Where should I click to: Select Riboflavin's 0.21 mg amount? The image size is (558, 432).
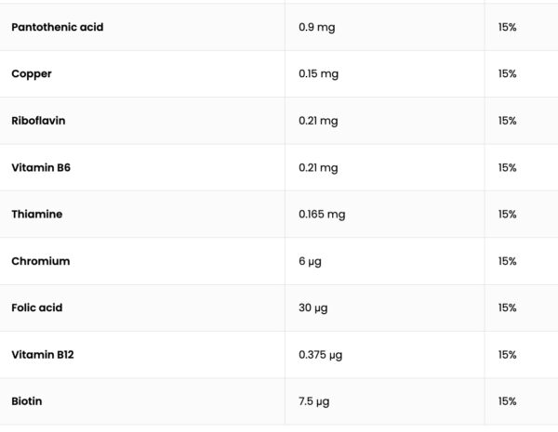click(318, 121)
